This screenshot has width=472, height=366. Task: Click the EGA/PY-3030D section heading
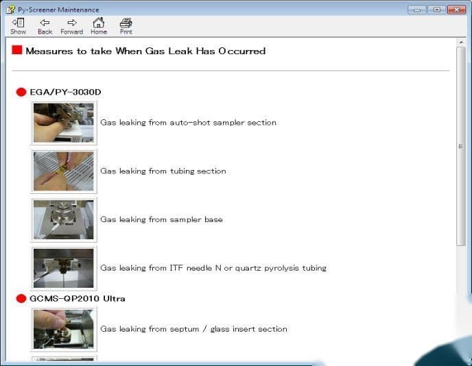point(65,92)
